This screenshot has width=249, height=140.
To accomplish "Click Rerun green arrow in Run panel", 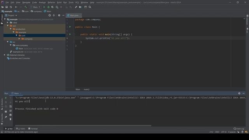I will (x=6, y=98).
